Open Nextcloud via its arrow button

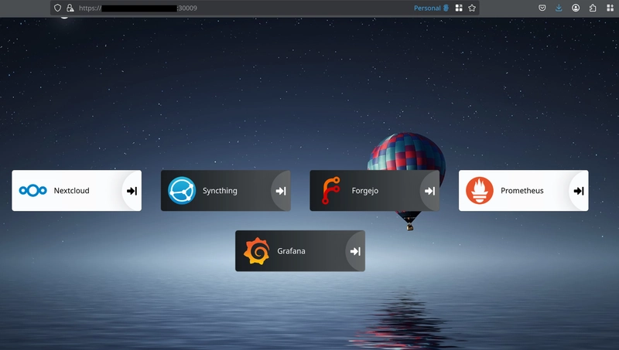click(x=132, y=191)
